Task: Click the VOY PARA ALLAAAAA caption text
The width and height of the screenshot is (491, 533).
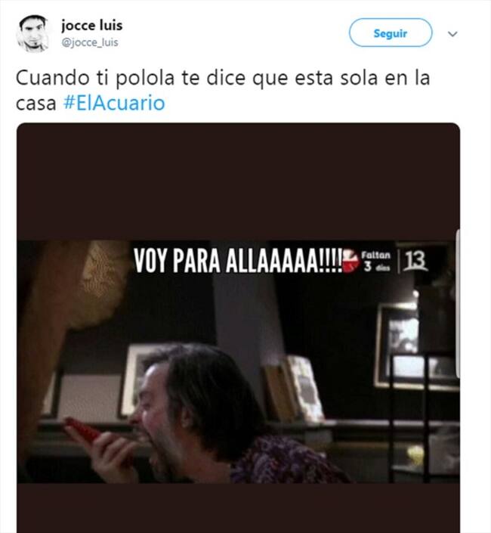Action: click(238, 261)
